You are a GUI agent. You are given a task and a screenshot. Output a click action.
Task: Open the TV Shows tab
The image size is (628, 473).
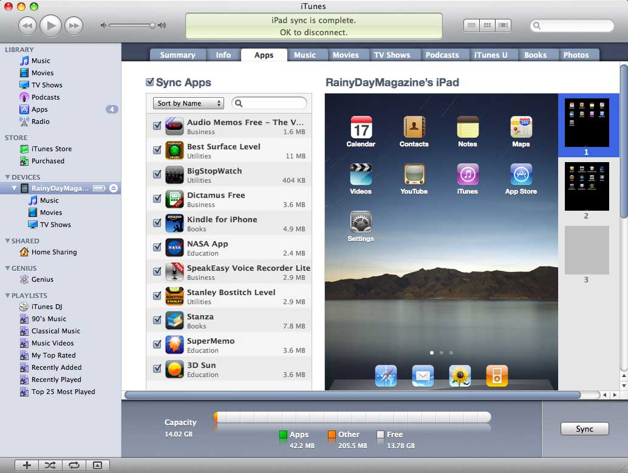[x=392, y=55]
